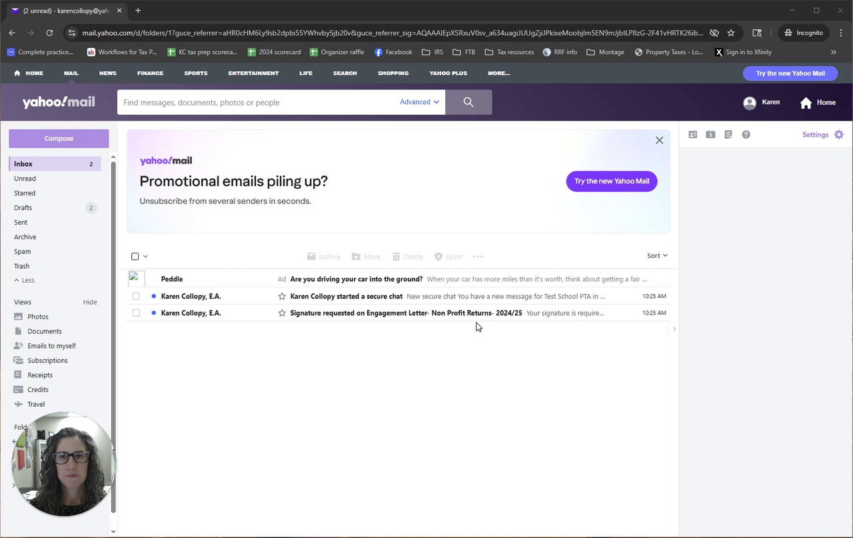
Task: Expand the right panel arrow
Action: (674, 329)
